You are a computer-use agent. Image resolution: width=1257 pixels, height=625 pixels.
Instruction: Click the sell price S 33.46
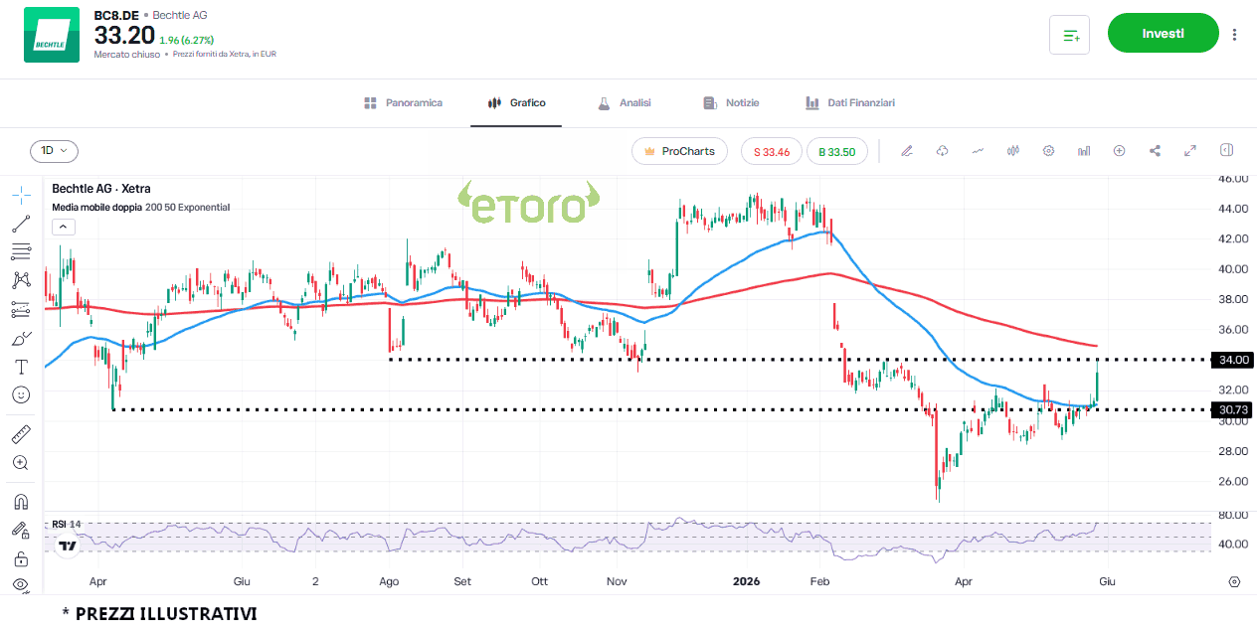pos(772,151)
